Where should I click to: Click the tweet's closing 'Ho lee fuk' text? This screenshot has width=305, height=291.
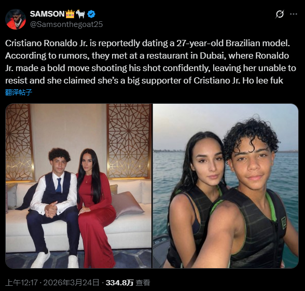(x=262, y=80)
